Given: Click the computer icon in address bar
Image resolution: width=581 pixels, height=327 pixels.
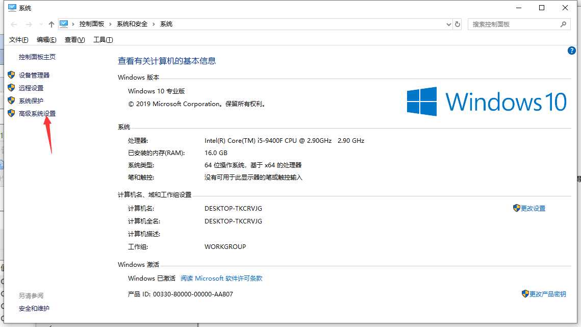Looking at the screenshot, I should (64, 24).
